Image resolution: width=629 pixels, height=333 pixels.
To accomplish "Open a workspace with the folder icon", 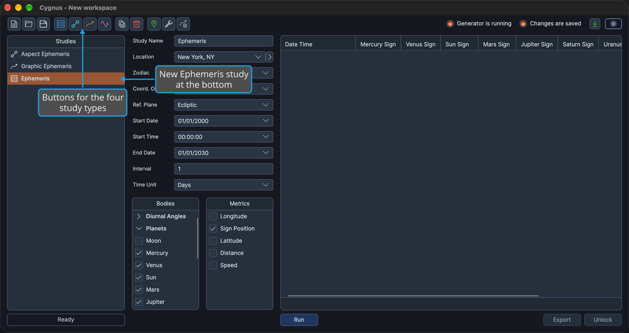I will click(29, 24).
